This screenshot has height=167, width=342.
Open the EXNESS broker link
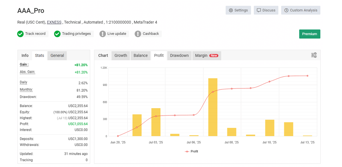(54, 22)
